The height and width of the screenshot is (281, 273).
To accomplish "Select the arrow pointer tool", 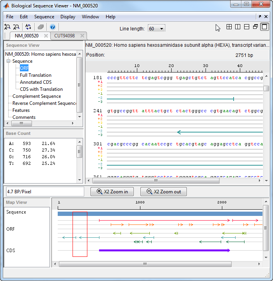I will click(218, 28).
